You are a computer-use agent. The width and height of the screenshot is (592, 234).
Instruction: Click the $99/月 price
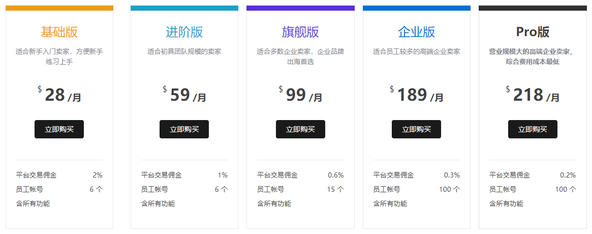[x=300, y=95]
